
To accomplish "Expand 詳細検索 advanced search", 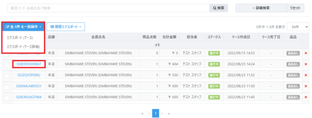I will (261, 8).
